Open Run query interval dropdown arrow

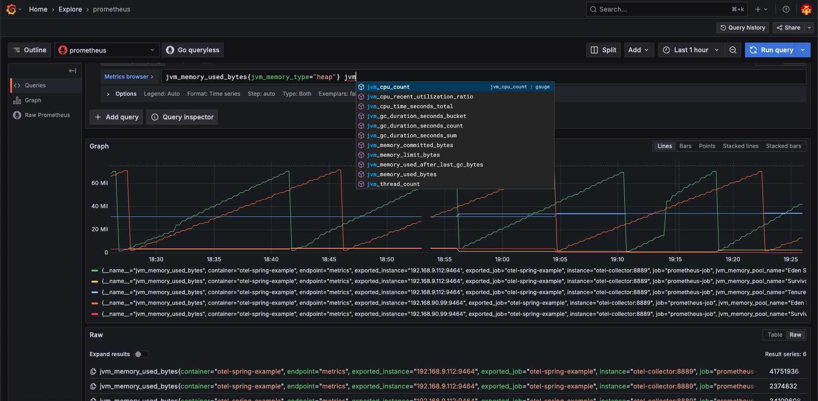803,50
